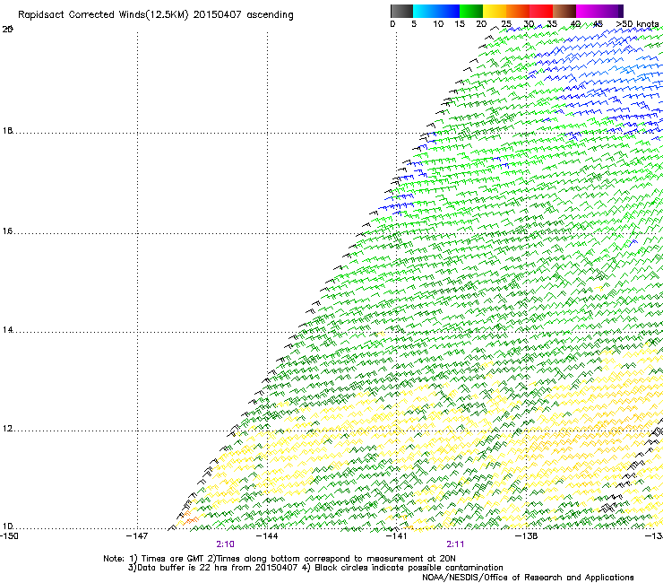Screen dimensions: 663x583
Task: Click the '35' label under the color bar
Action: click(552, 24)
